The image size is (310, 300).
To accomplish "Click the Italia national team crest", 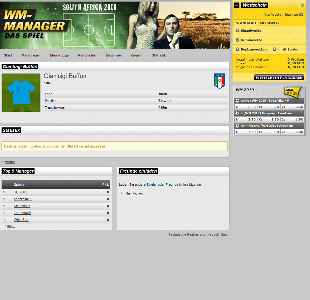I will [219, 81].
